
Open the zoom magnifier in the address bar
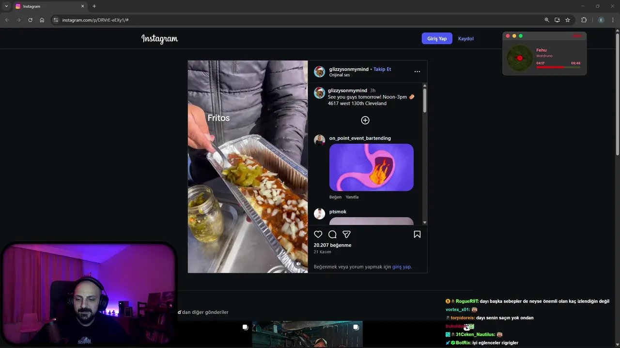(x=547, y=20)
